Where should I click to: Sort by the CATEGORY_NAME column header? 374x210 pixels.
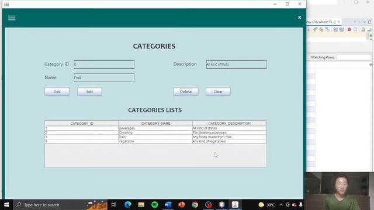click(155, 123)
